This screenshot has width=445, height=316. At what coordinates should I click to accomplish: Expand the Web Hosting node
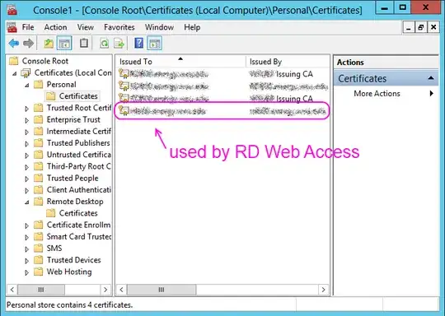pyautogui.click(x=26, y=272)
